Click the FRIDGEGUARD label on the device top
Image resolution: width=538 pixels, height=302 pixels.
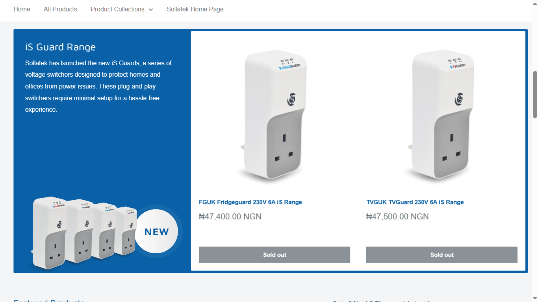coord(290,66)
